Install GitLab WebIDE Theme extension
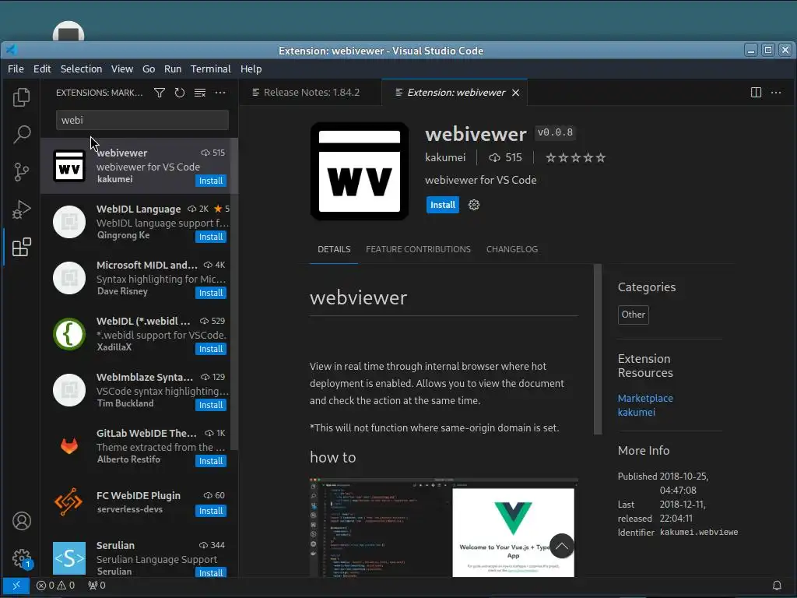The width and height of the screenshot is (797, 598). [211, 461]
